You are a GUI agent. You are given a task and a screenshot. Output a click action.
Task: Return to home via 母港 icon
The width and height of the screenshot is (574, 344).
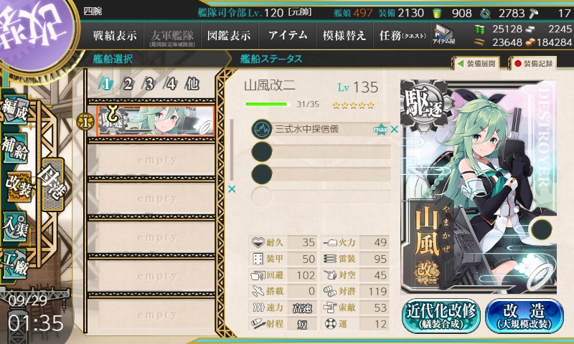(x=52, y=184)
